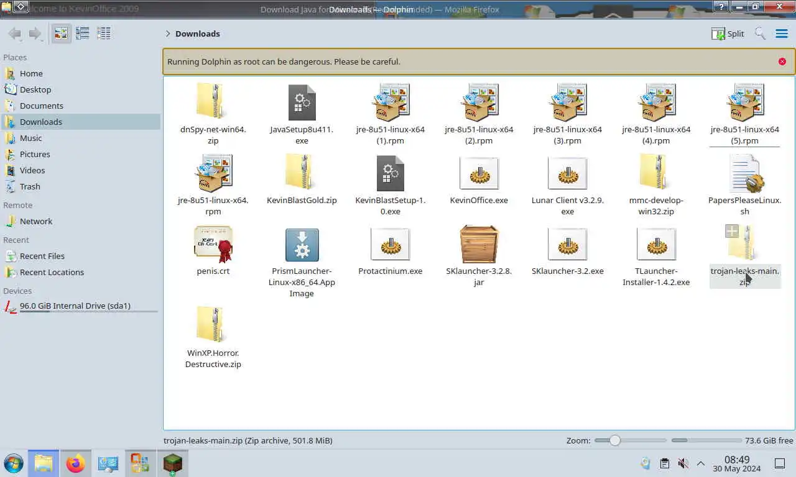
Task: Go forward with the Forward arrow button
Action: tap(35, 34)
